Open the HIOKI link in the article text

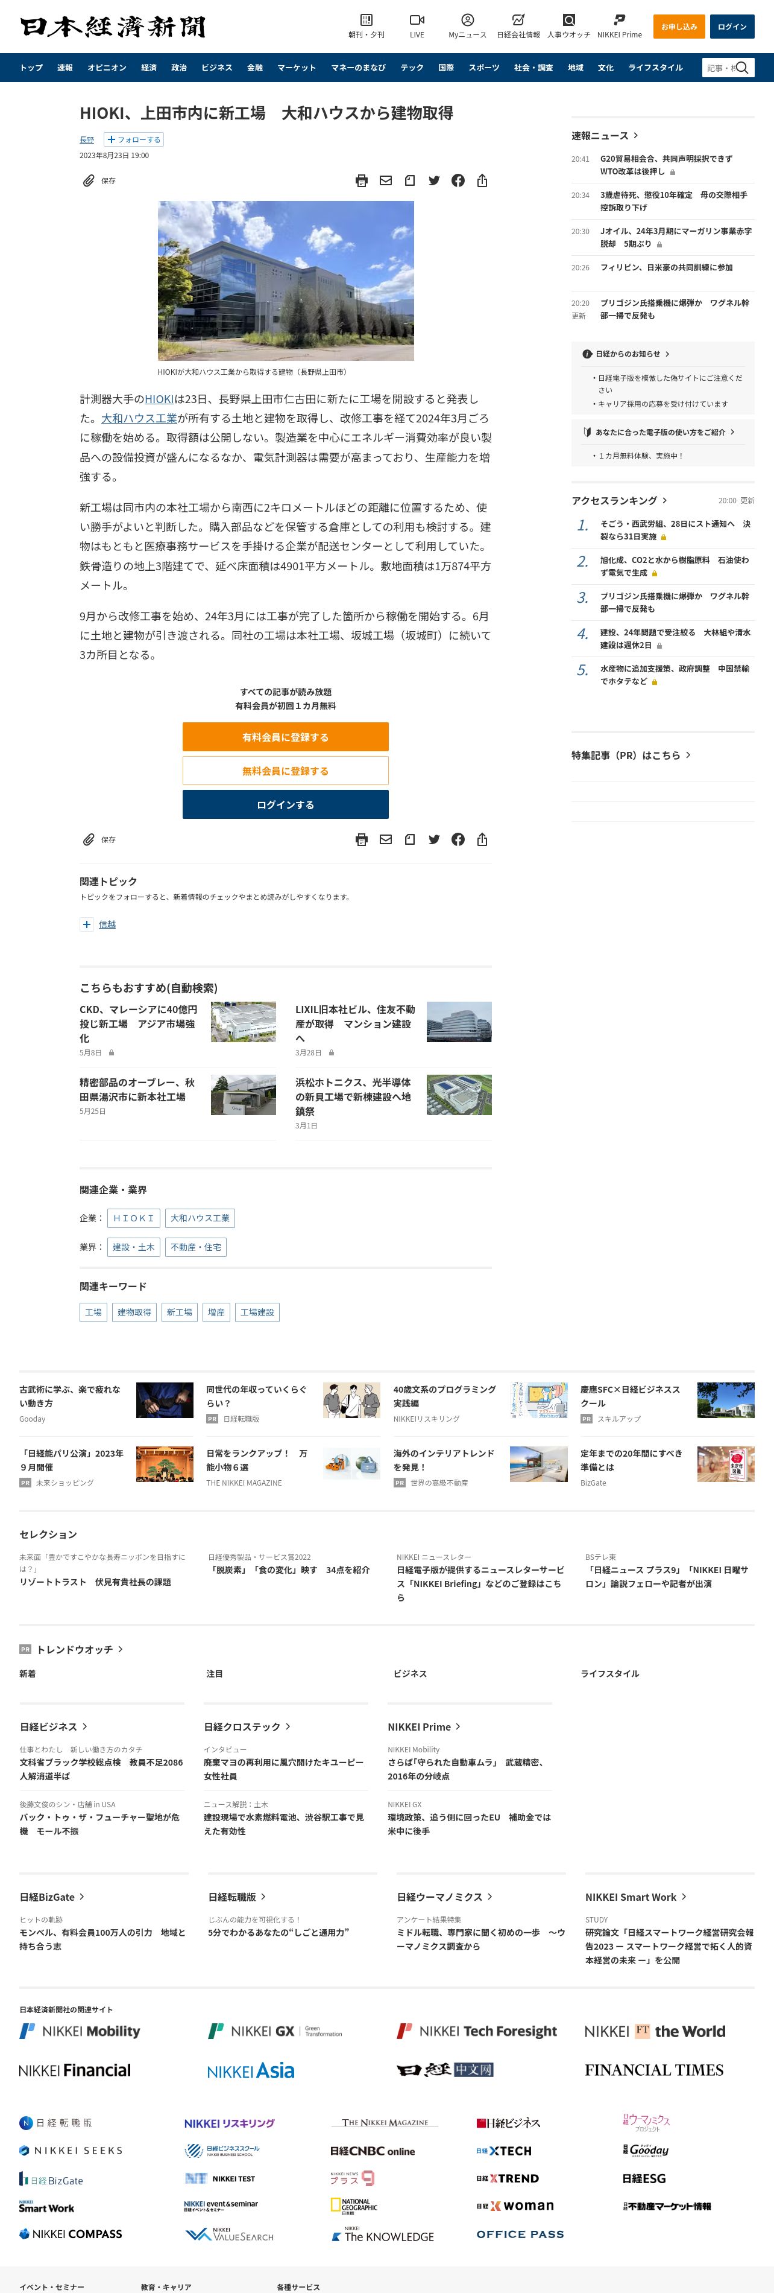(x=159, y=399)
